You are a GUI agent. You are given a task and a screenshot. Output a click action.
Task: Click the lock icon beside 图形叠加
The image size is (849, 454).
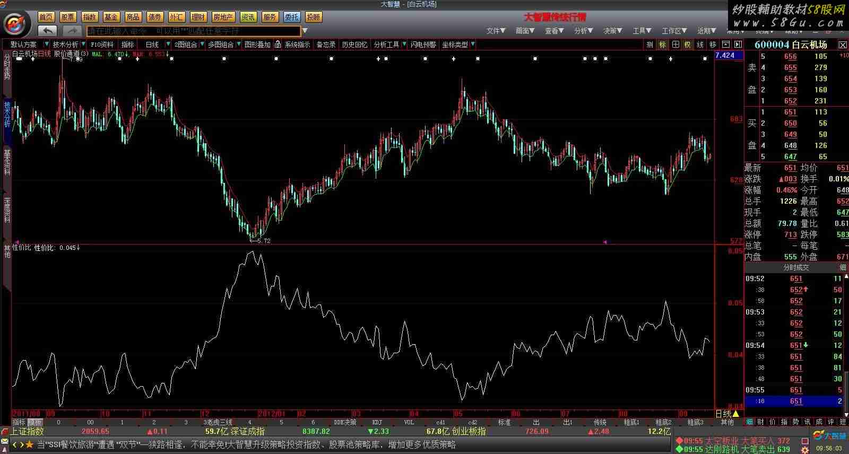click(277, 45)
